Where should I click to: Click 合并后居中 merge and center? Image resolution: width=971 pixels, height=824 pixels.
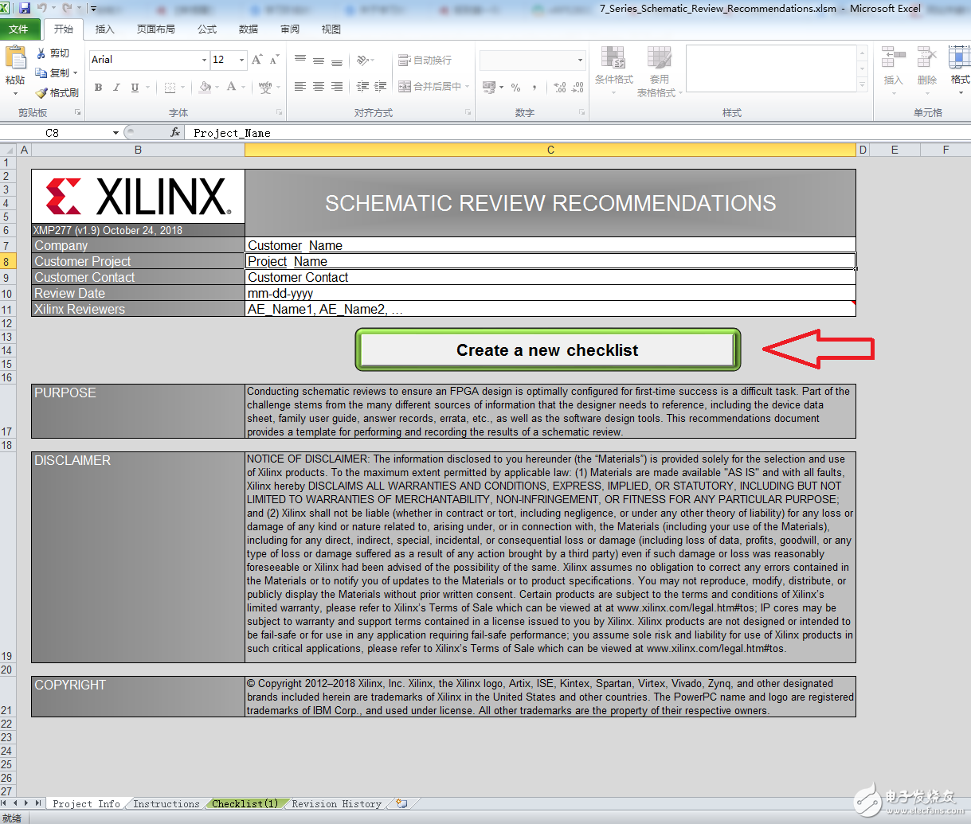click(430, 87)
